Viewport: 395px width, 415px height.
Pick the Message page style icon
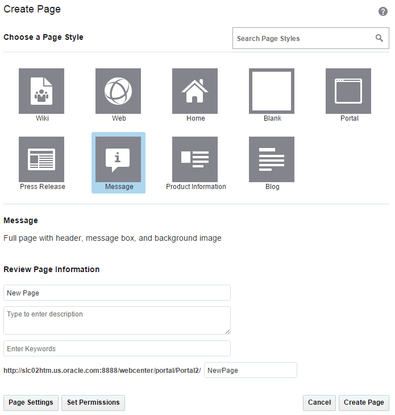(118, 159)
